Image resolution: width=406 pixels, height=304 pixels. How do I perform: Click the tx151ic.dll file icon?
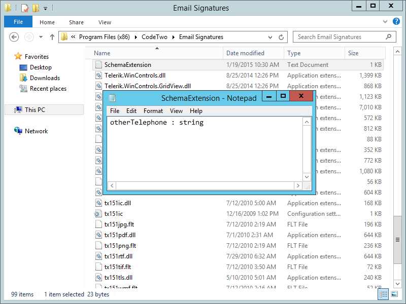coord(98,203)
